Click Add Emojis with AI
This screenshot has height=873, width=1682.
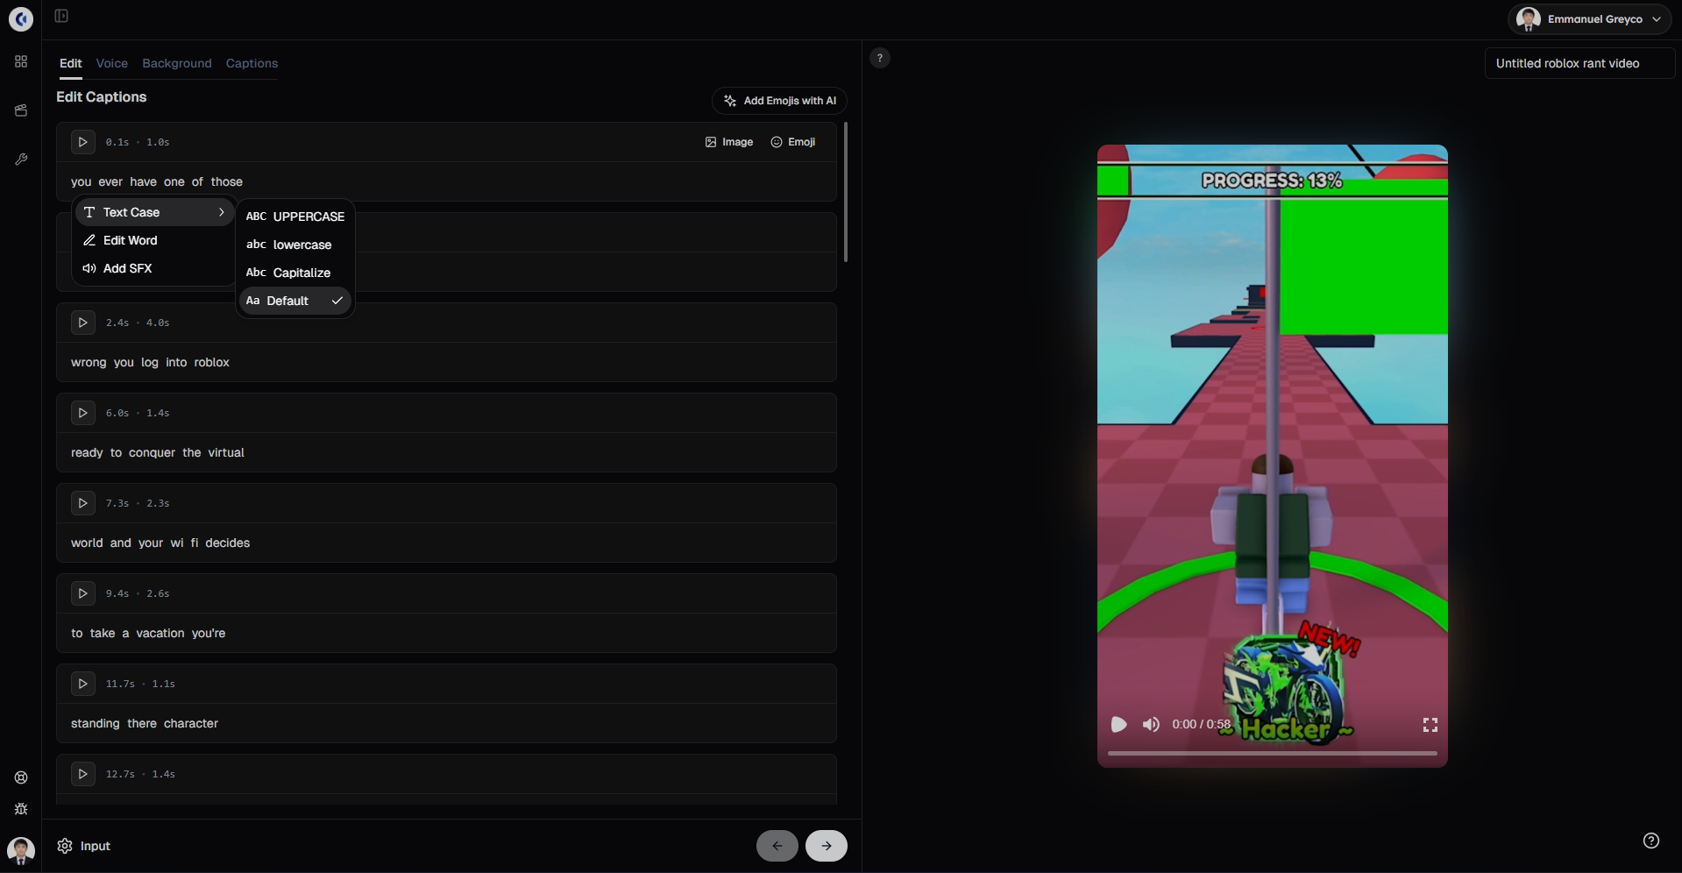(779, 101)
